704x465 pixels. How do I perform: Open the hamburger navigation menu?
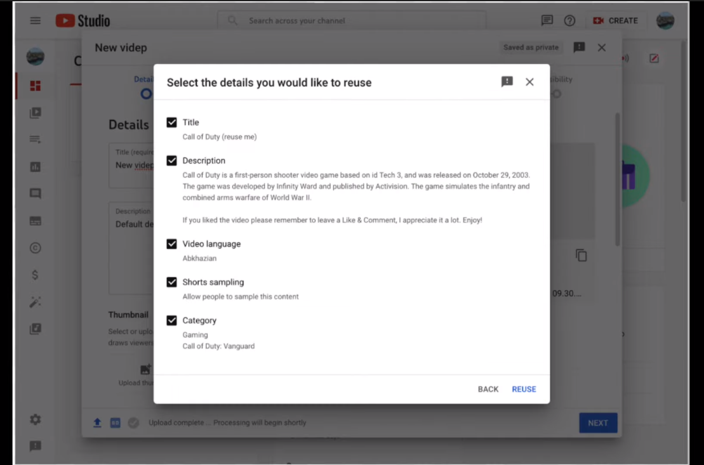point(35,21)
